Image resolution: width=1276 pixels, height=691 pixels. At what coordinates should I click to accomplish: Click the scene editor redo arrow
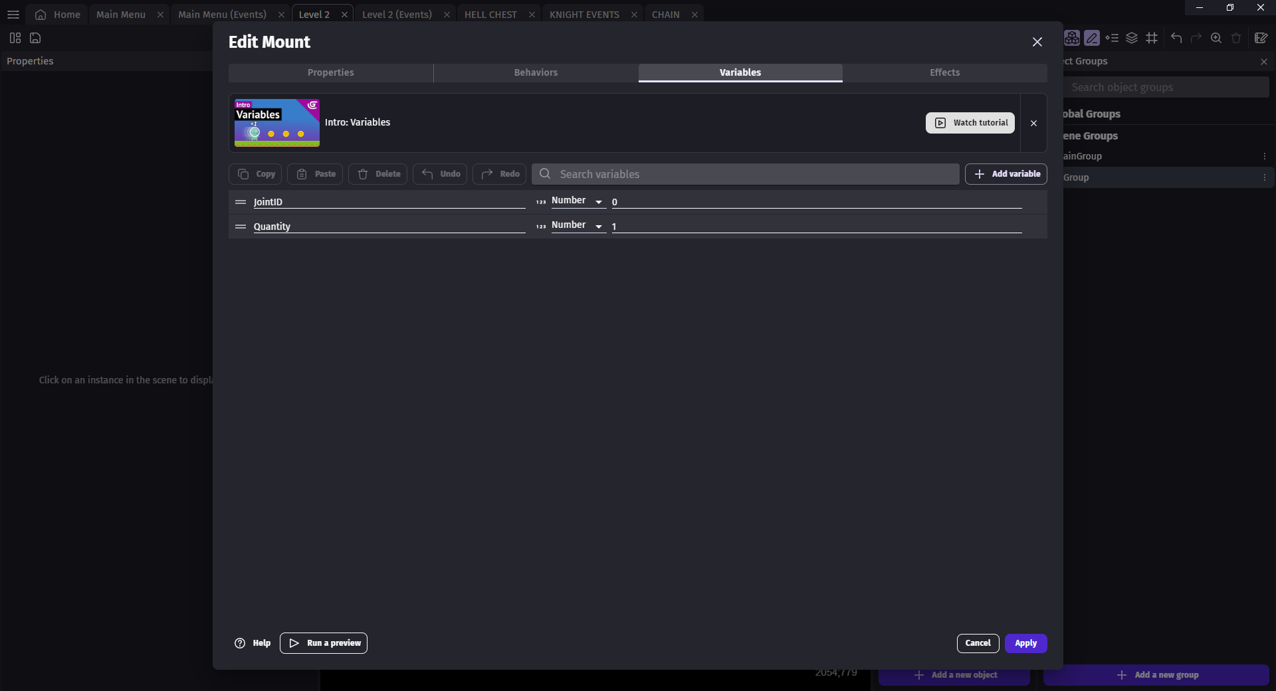[1196, 38]
